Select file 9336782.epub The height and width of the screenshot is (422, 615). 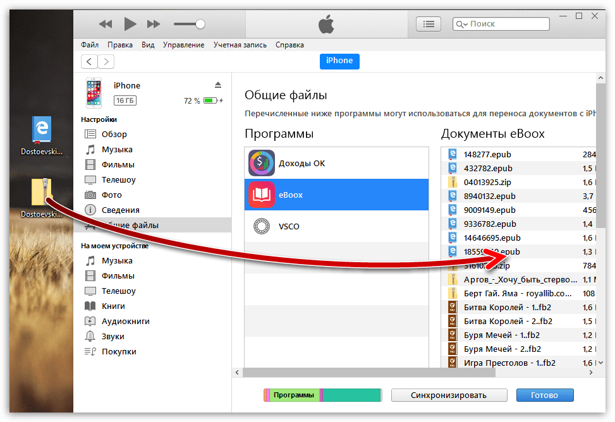click(518, 224)
